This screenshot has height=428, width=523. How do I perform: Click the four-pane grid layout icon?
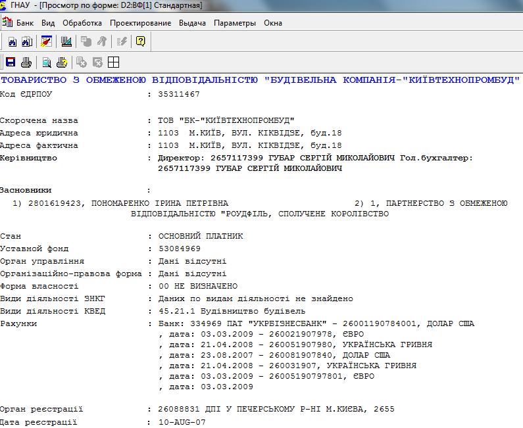click(x=113, y=62)
